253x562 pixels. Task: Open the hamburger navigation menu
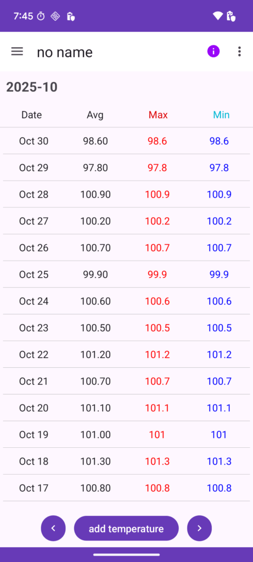[x=17, y=52]
